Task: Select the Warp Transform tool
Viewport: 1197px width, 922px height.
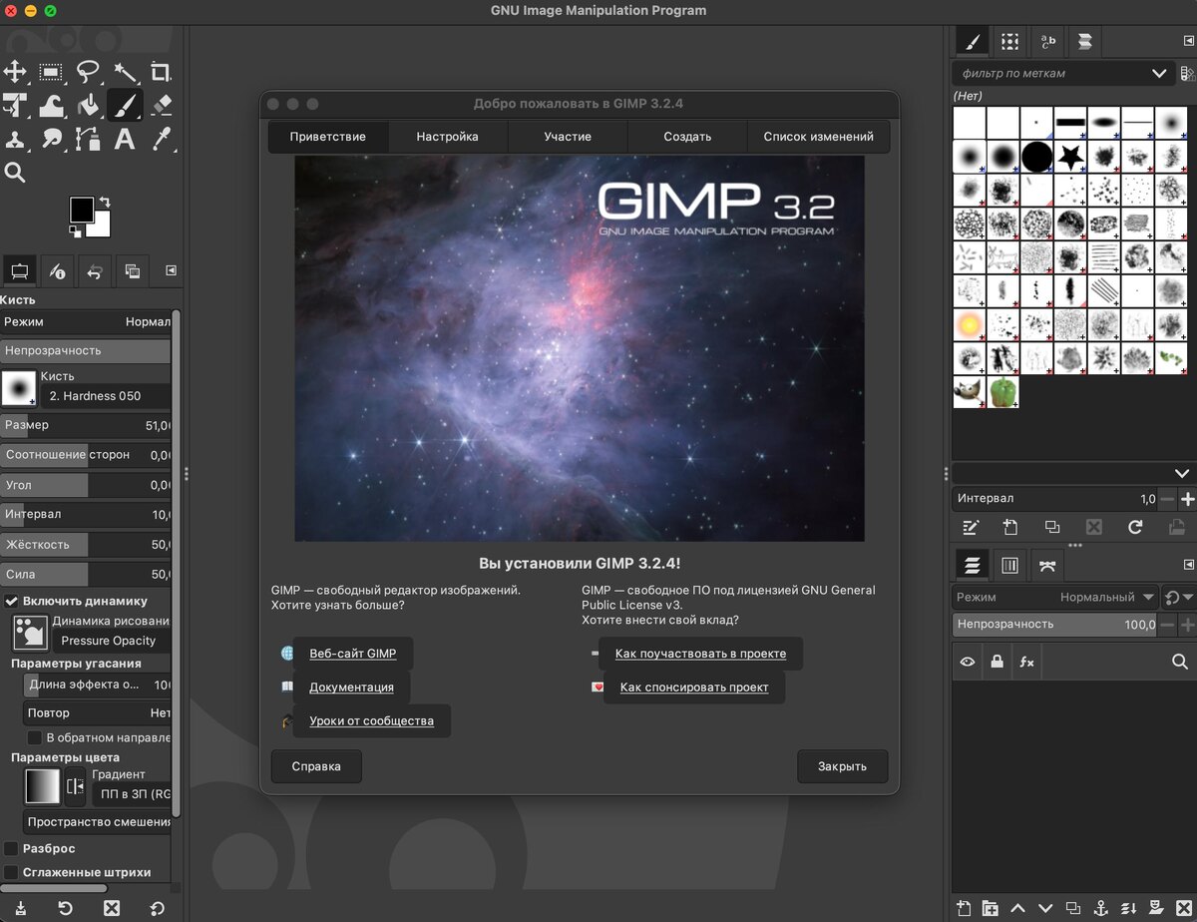Action: tap(51, 105)
